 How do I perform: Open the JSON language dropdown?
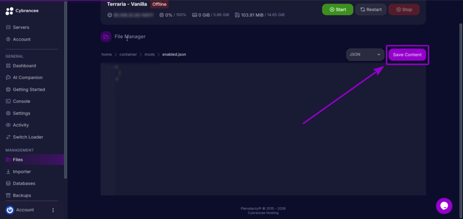click(x=365, y=55)
